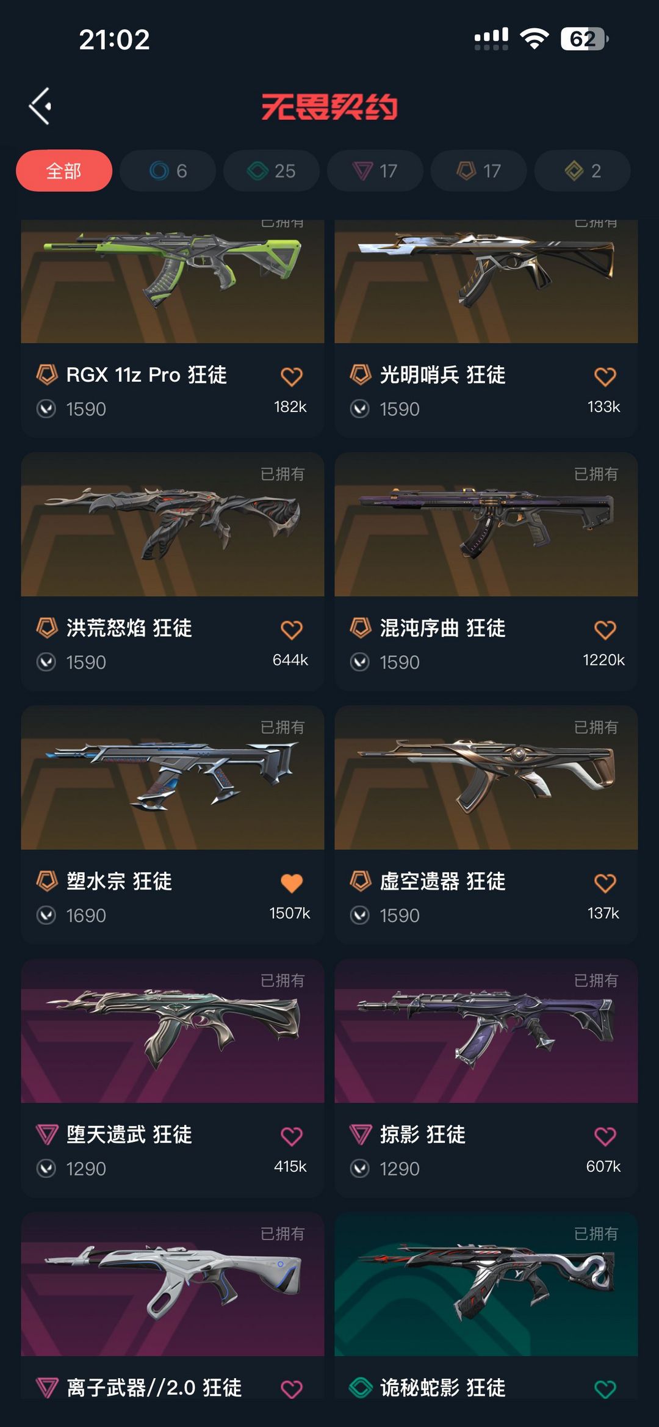Unfavorite the 塑水宗 狂徒 skin

292,883
